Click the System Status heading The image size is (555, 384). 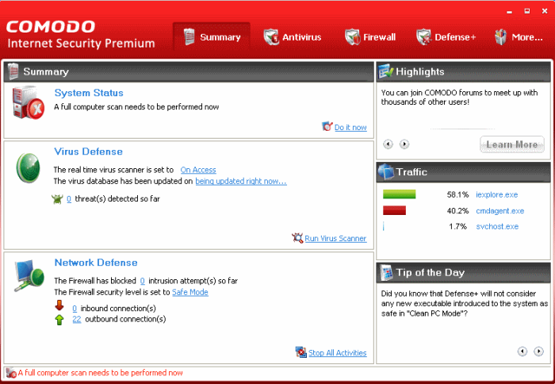[89, 93]
